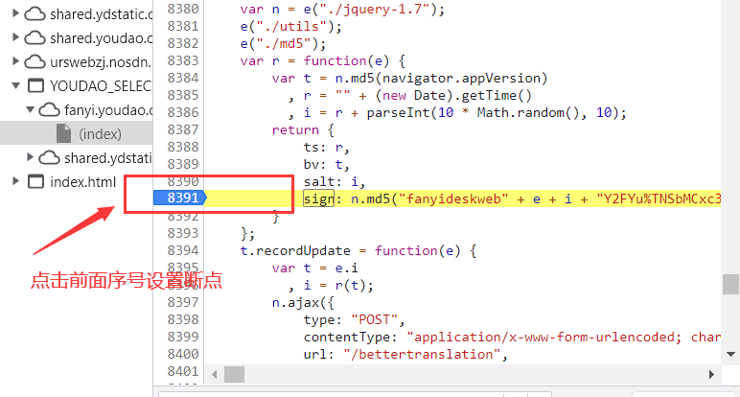Toggle a breakpoint on line number 8383
Image resolution: width=740 pixels, height=397 pixels.
[181, 60]
